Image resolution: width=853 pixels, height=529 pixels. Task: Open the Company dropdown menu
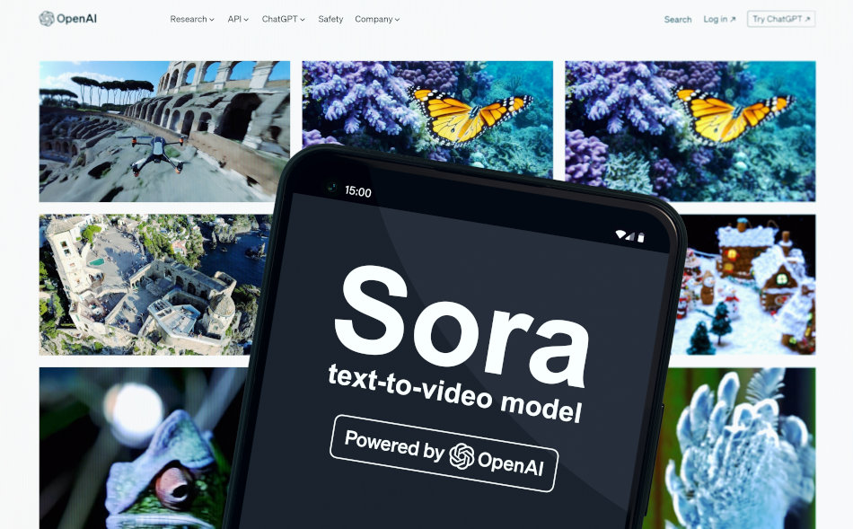tap(377, 19)
